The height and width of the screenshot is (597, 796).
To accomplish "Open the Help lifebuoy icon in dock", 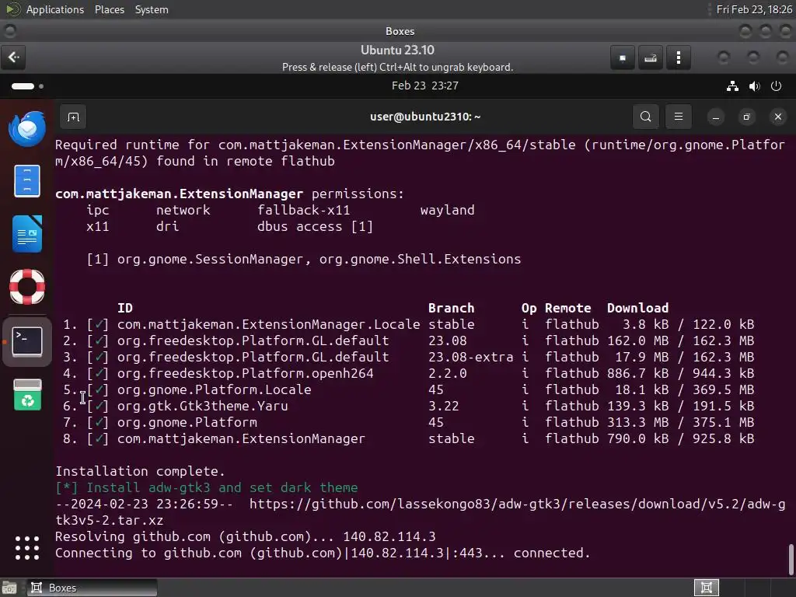I will click(27, 287).
